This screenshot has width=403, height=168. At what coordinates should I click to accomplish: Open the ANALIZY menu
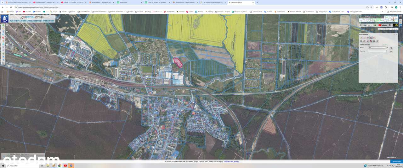point(23,21)
